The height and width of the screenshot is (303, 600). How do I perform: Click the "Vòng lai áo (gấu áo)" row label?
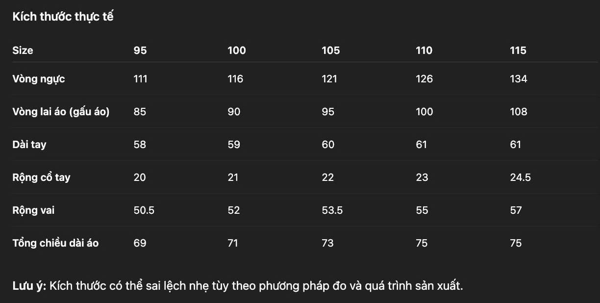[x=61, y=112]
